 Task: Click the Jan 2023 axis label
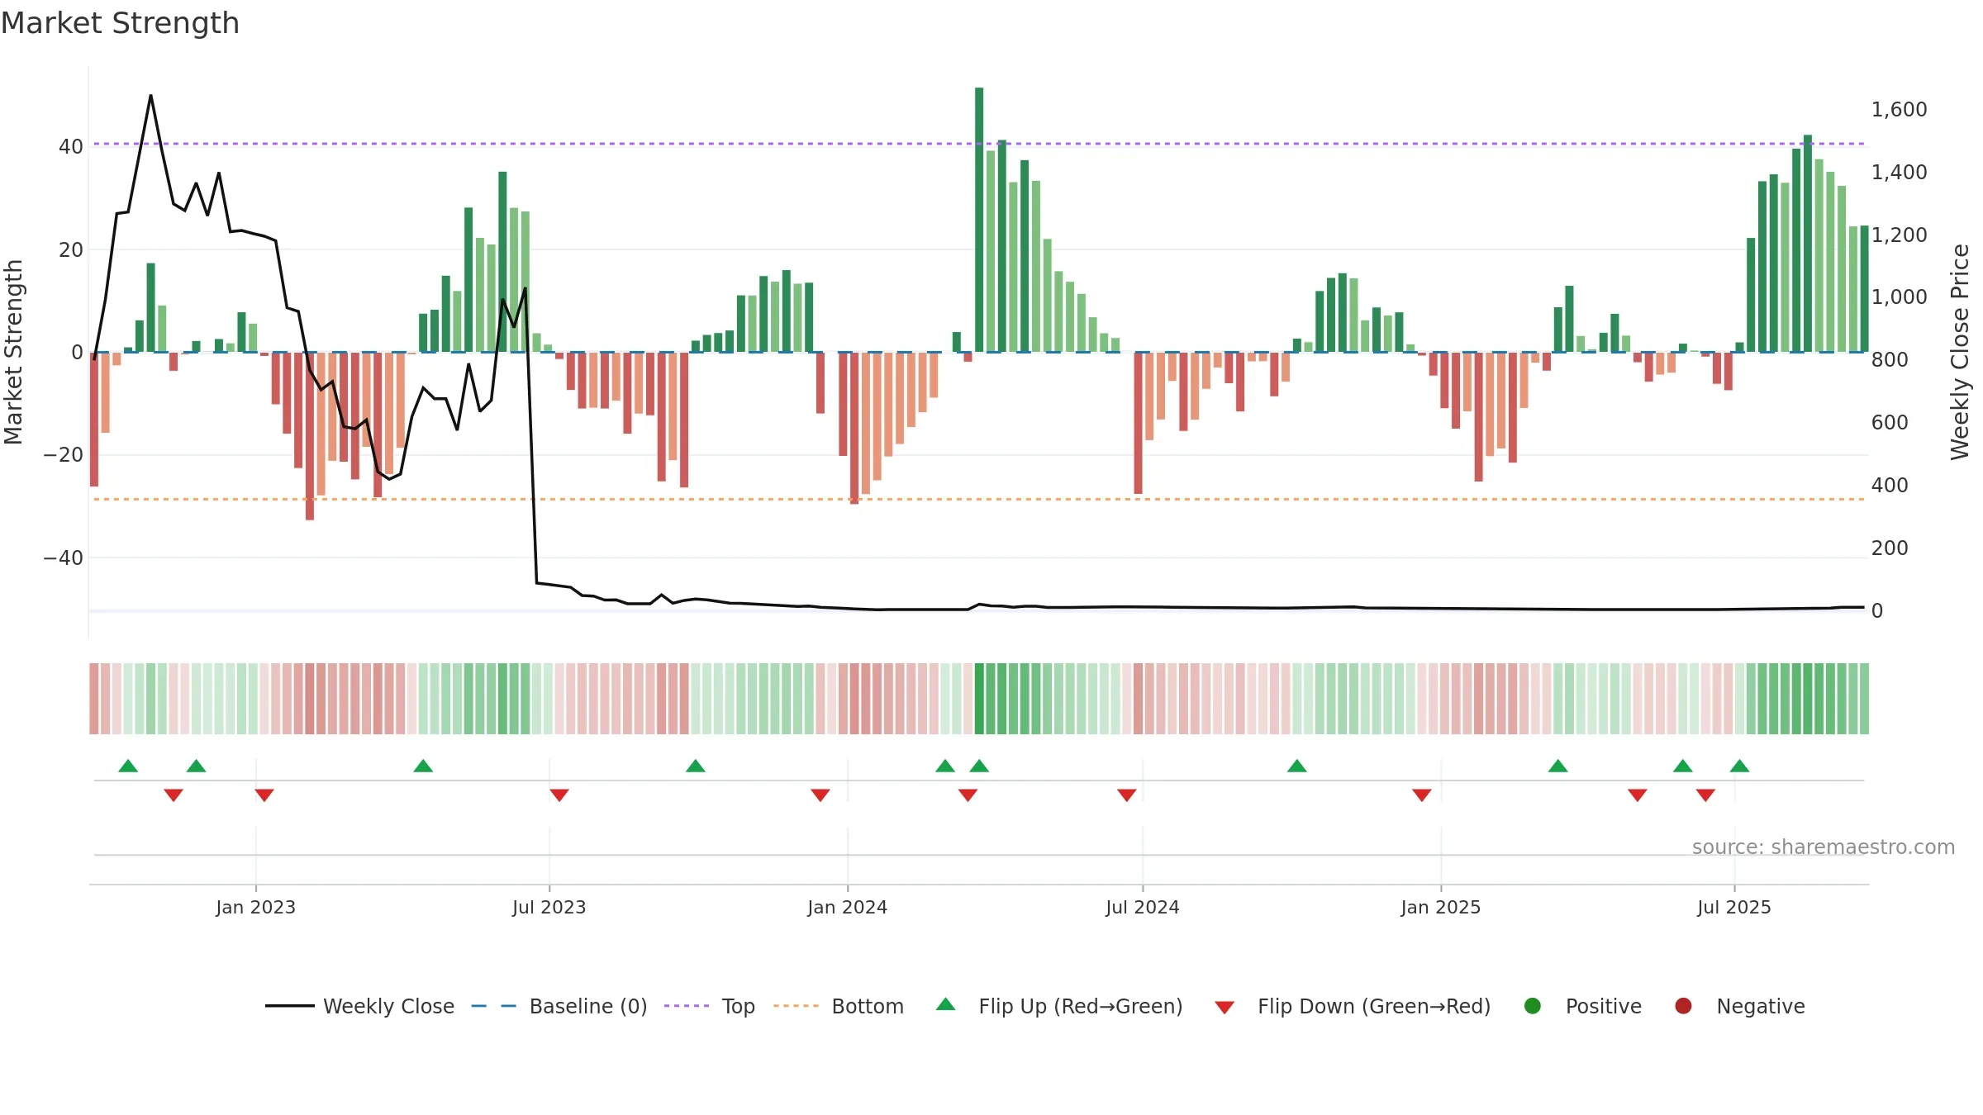coord(256,908)
